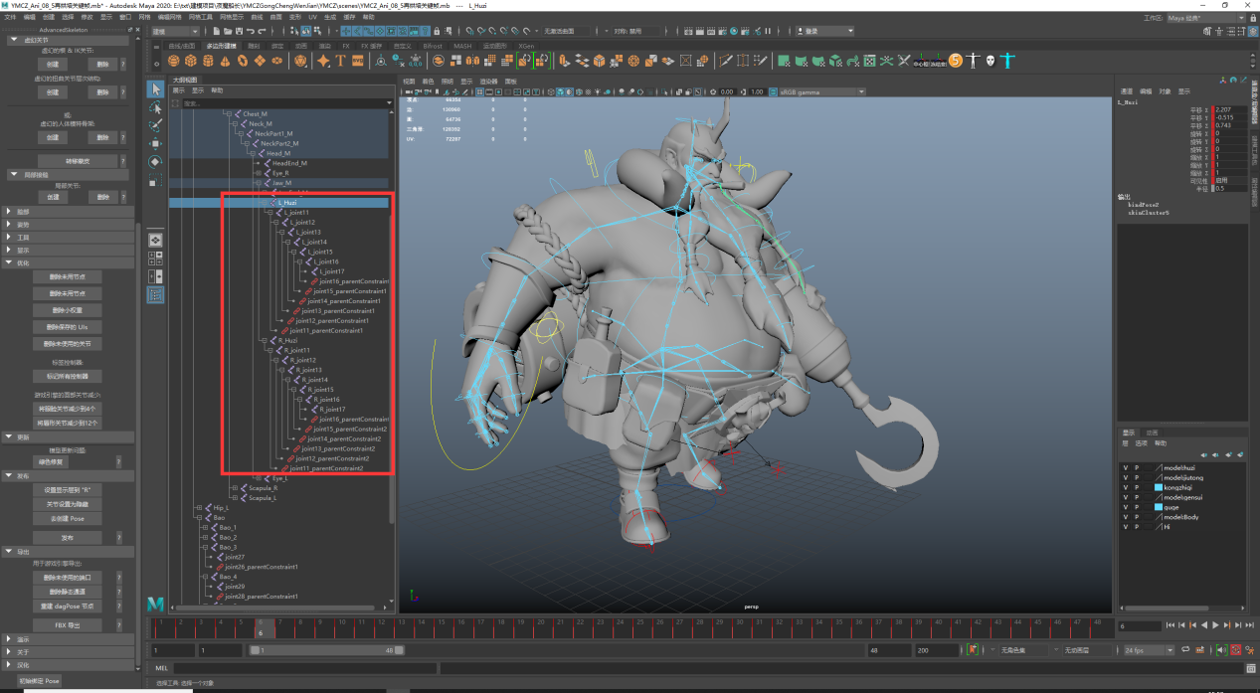Screen dimensions: 1260x693
Task: Click the Open Scene toolbar icon
Action: [x=228, y=31]
